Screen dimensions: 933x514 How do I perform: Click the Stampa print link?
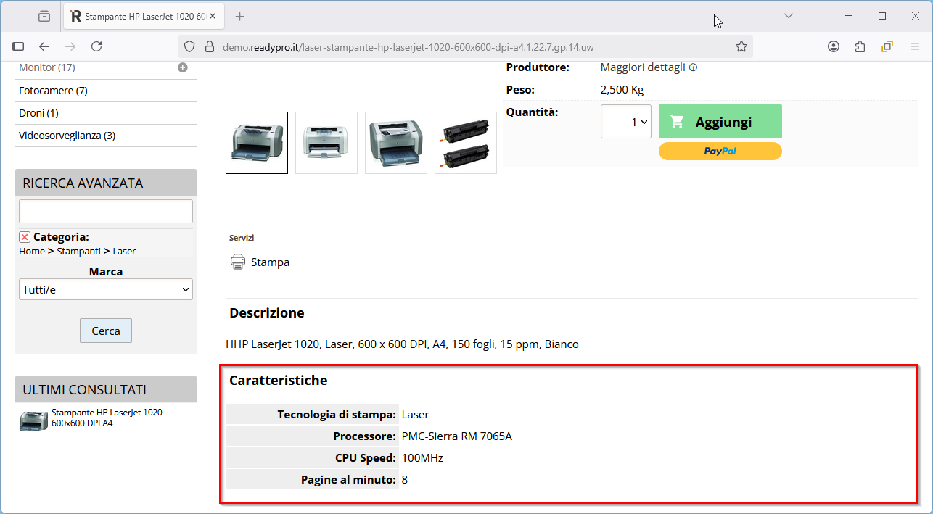270,262
